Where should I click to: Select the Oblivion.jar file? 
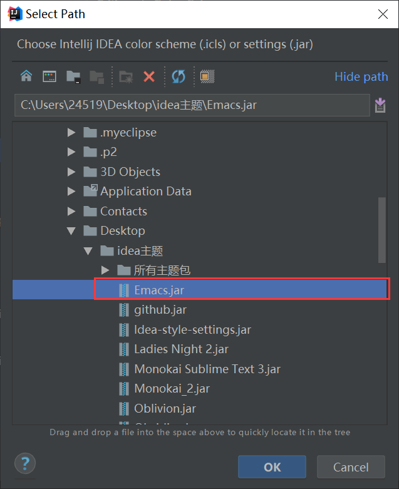pos(200,409)
